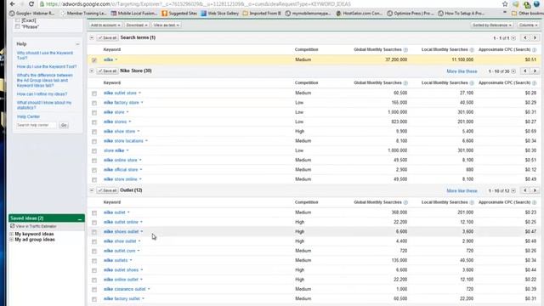The height and width of the screenshot is (306, 544).
Task: Open the nike shoes outlet keyword link
Action: [x=121, y=232]
